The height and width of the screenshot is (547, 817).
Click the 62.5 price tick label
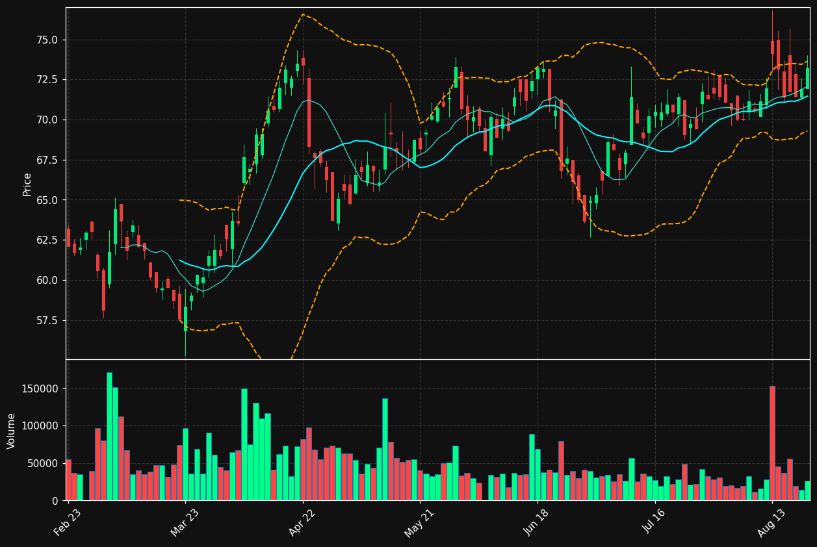point(46,240)
